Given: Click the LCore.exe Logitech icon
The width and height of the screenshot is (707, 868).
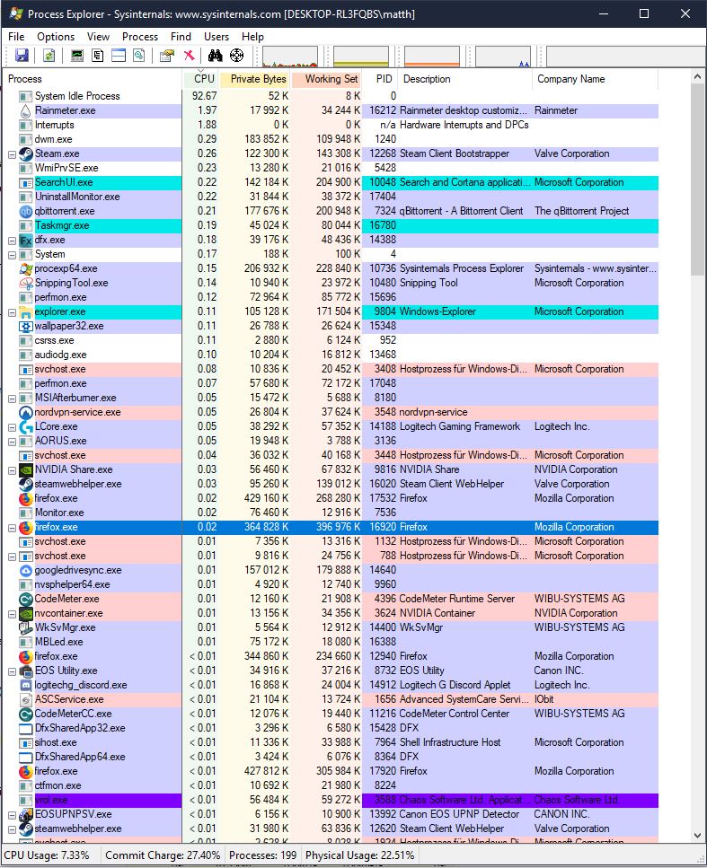Looking at the screenshot, I should (x=25, y=426).
